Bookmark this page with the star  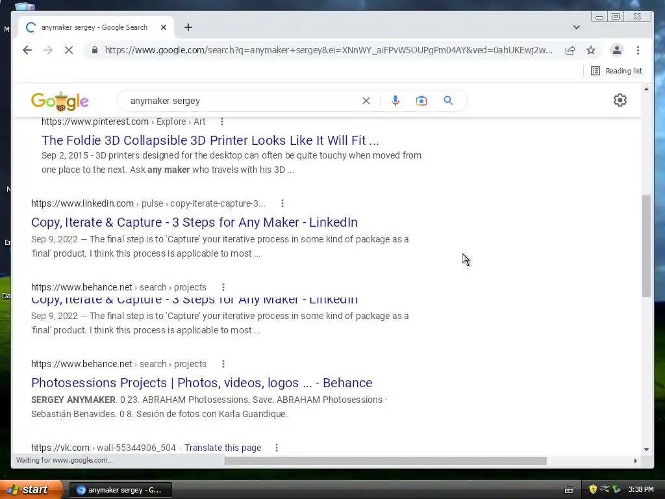point(591,50)
